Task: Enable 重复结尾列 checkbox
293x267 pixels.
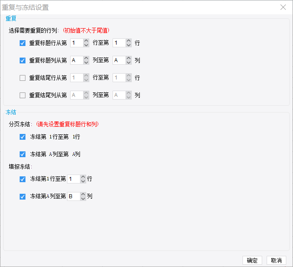Action: (x=22, y=95)
